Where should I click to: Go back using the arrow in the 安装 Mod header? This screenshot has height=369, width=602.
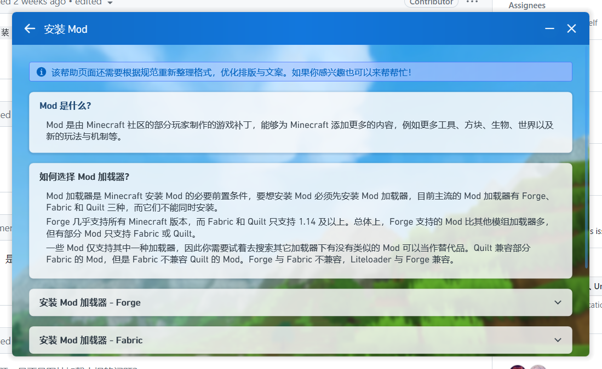tap(30, 29)
